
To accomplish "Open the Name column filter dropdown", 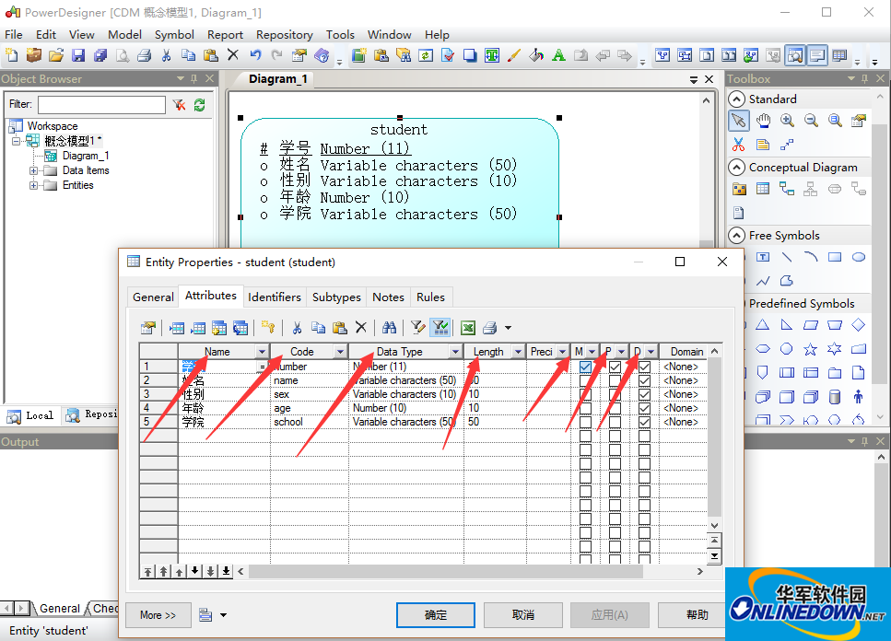I will (x=262, y=352).
